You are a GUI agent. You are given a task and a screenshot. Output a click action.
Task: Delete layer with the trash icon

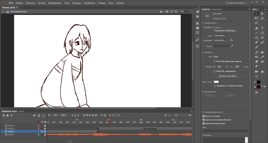pos(11,115)
